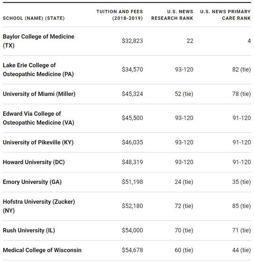Choose Howard University (DC) entry
Screen dimensions: 254x263
pyautogui.click(x=34, y=162)
